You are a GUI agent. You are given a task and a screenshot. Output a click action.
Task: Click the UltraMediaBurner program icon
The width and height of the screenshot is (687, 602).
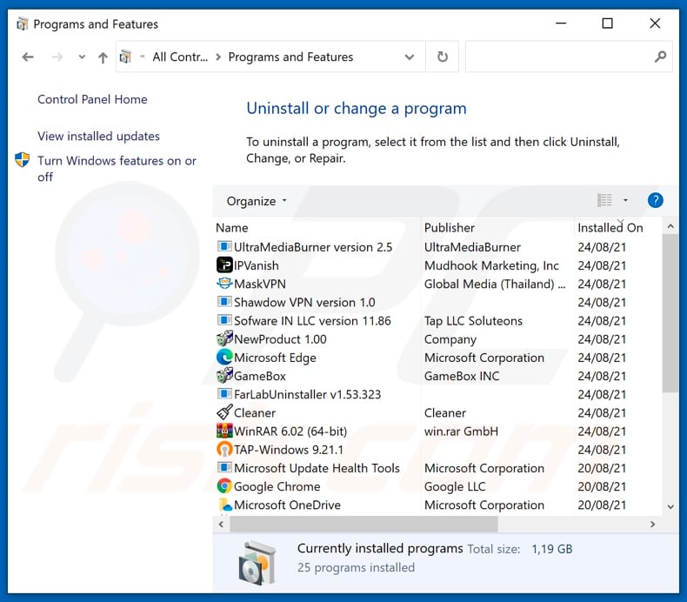coord(224,246)
